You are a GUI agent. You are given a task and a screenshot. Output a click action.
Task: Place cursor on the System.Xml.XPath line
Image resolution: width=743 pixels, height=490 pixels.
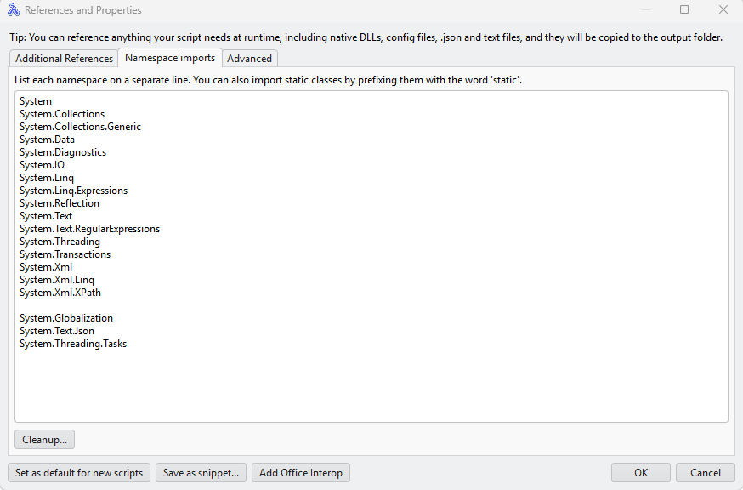pos(60,293)
